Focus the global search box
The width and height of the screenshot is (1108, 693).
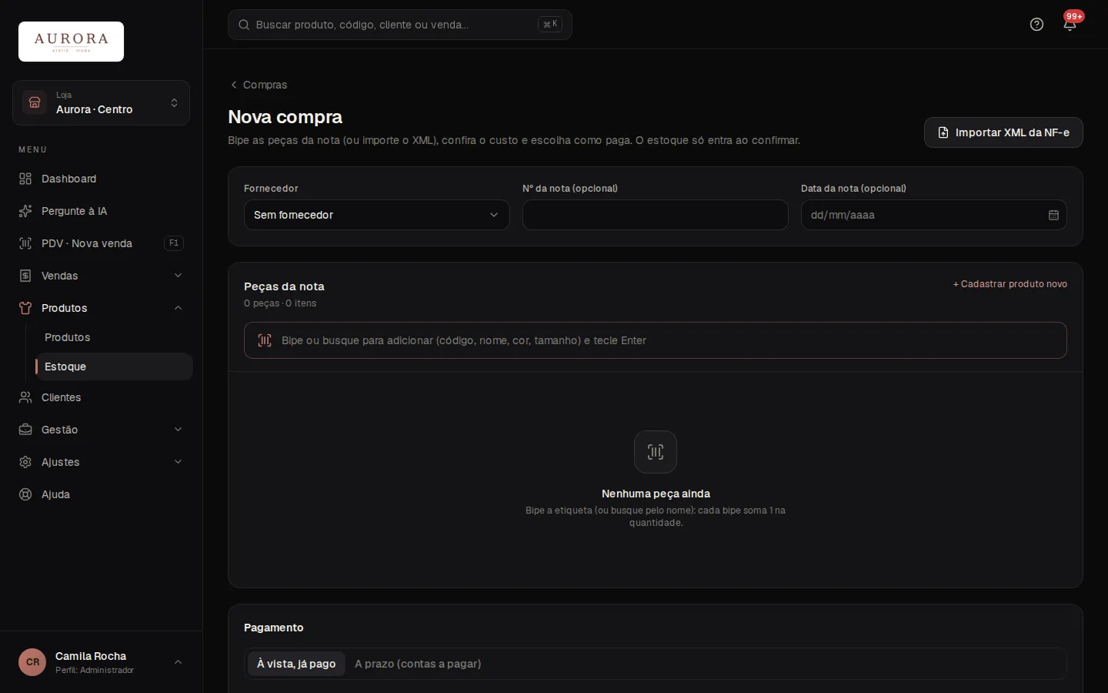coord(400,25)
